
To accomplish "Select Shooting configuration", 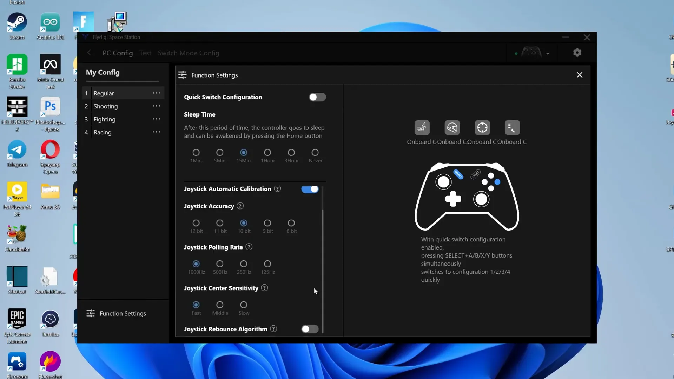I will 123,106.
